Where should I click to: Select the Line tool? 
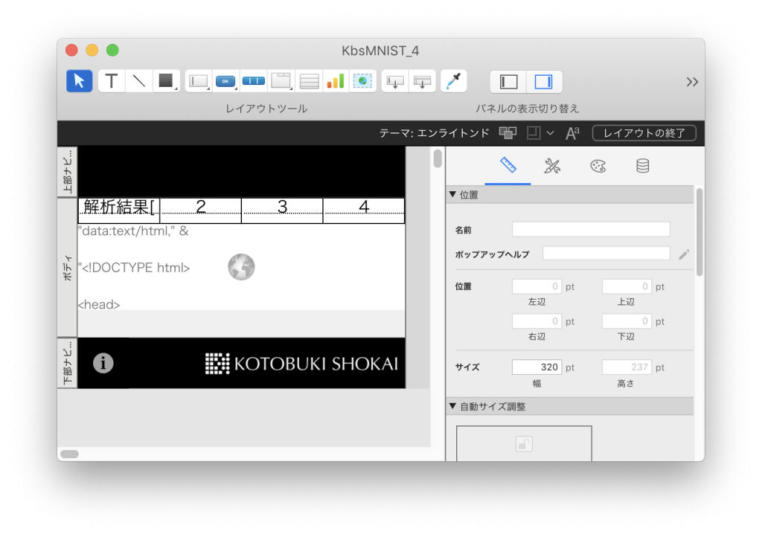click(x=139, y=81)
